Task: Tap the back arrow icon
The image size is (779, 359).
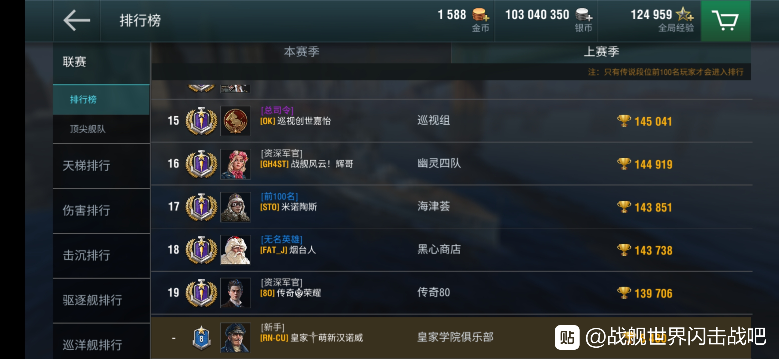Action: [77, 21]
